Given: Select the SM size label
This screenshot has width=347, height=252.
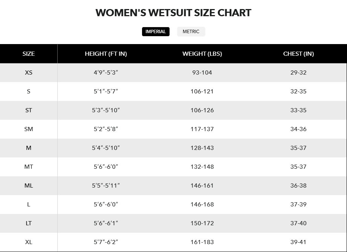Looking at the screenshot, I should pos(28,129).
